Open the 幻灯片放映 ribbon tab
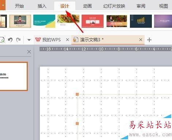 click(114, 6)
